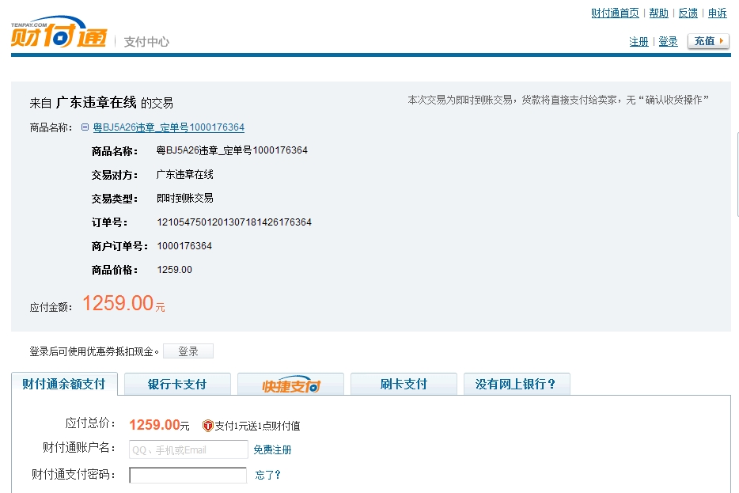Click the 登录 button next to coupon notice
Image resolution: width=739 pixels, height=493 pixels.
pos(188,351)
